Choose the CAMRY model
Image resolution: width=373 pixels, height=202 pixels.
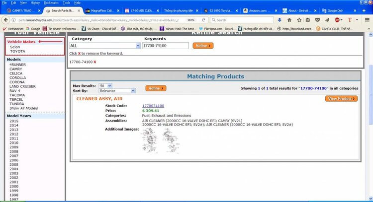tap(16, 69)
